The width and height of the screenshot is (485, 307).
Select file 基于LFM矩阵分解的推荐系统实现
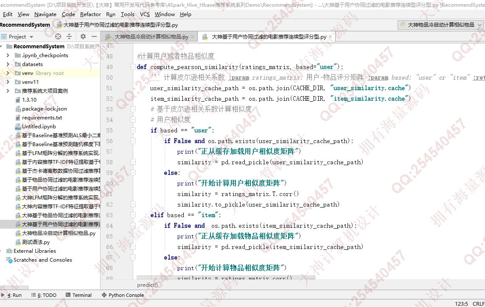[58, 153]
